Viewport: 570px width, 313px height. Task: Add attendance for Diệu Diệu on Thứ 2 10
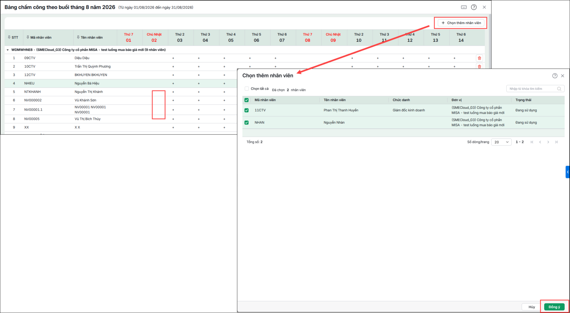coord(352,58)
